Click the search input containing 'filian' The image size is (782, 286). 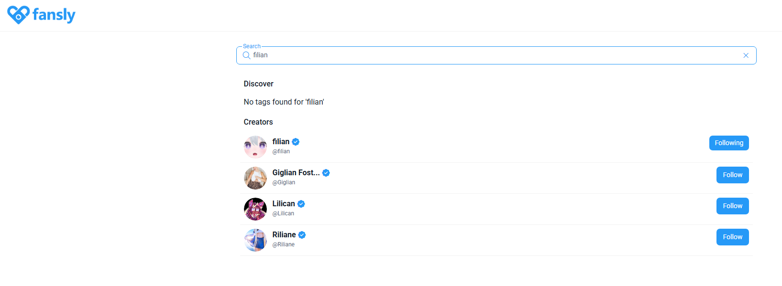pos(478,55)
